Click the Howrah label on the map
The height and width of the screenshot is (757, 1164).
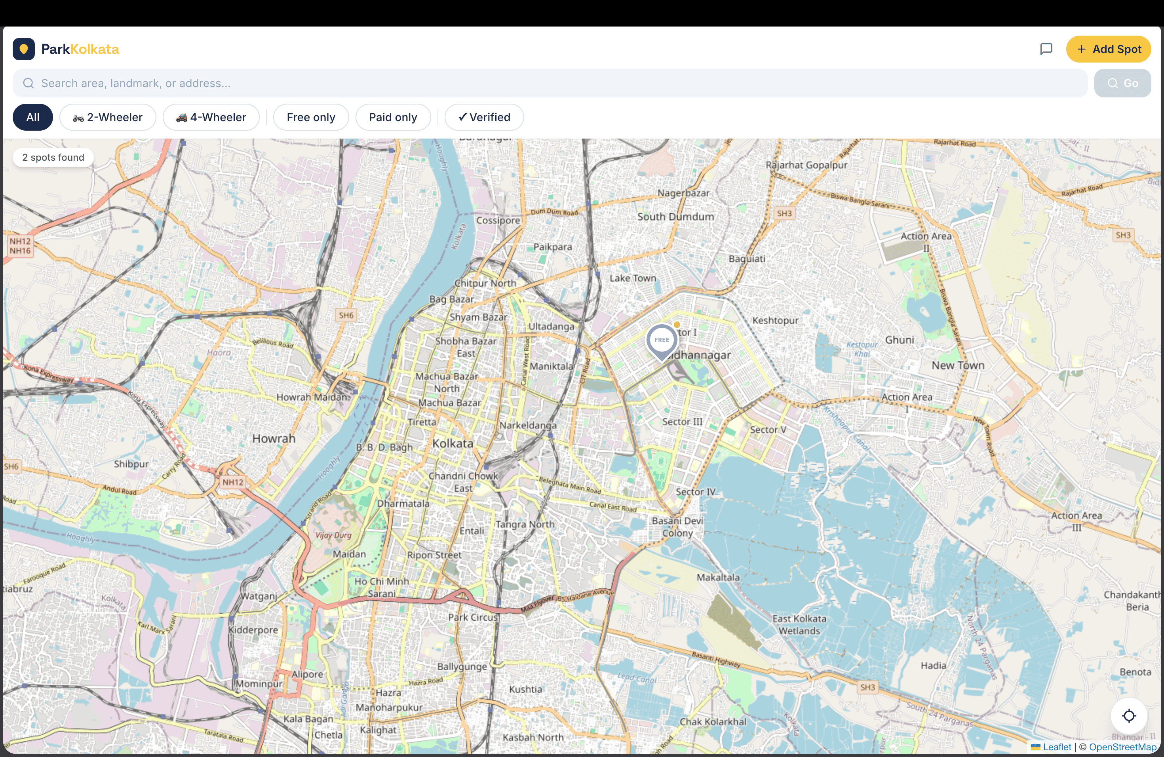pyautogui.click(x=274, y=439)
